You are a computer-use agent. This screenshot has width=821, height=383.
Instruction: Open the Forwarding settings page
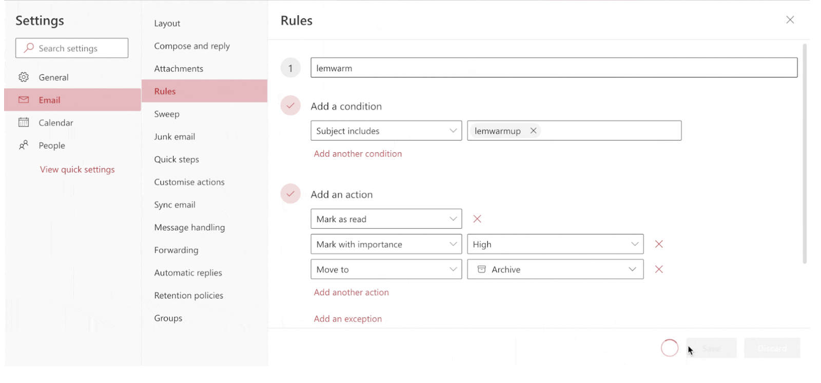pos(176,250)
